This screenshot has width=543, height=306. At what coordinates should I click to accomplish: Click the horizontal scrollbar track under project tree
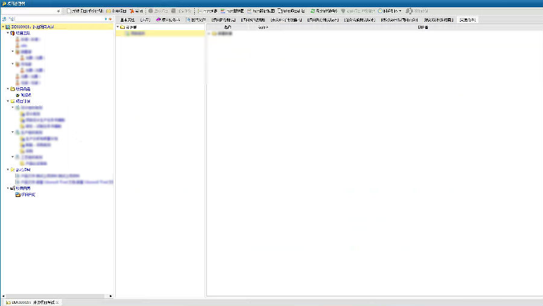[x=57, y=296]
